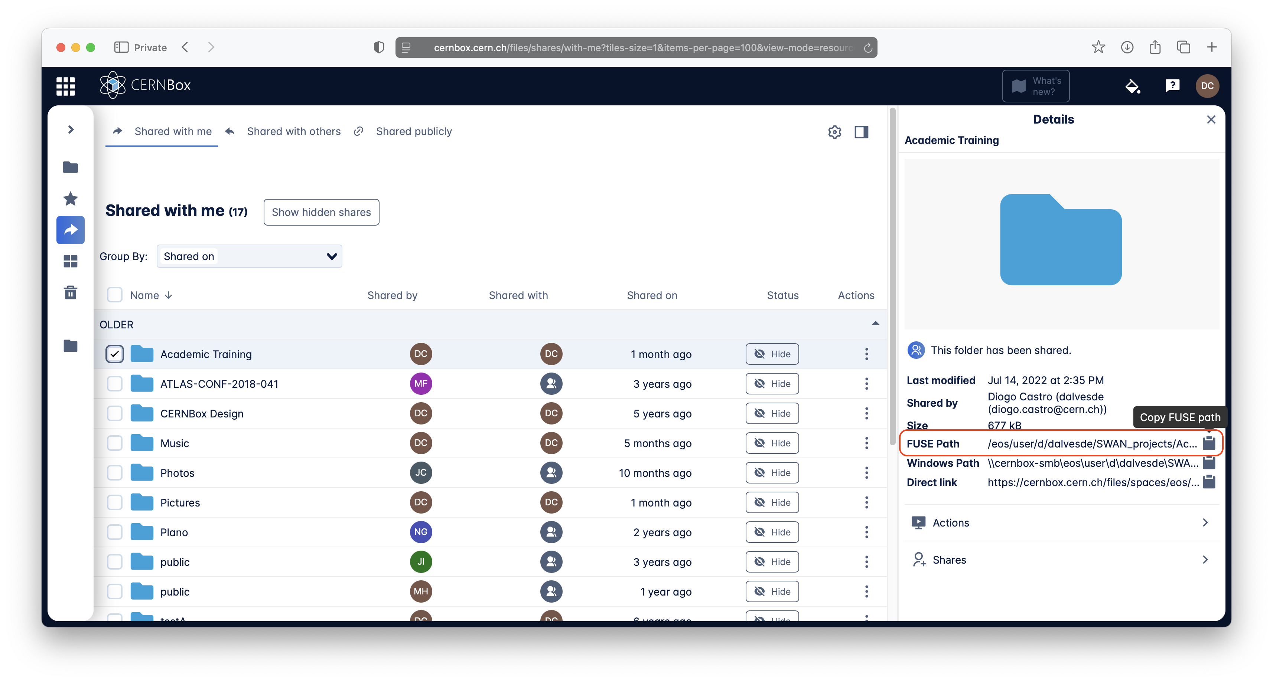The image size is (1273, 682).
Task: Open Favorites star in sidebar
Action: point(71,199)
